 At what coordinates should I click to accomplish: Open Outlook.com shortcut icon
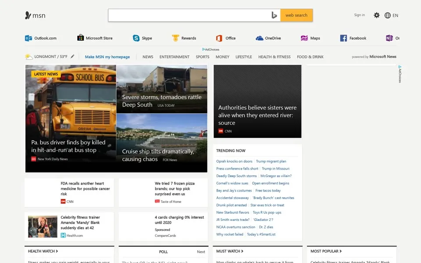coord(29,38)
